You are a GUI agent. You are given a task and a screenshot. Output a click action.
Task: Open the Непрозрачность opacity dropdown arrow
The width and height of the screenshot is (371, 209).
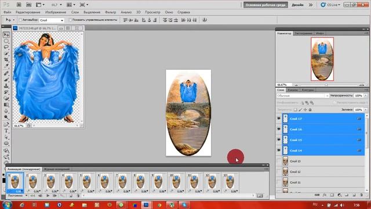[366, 96]
